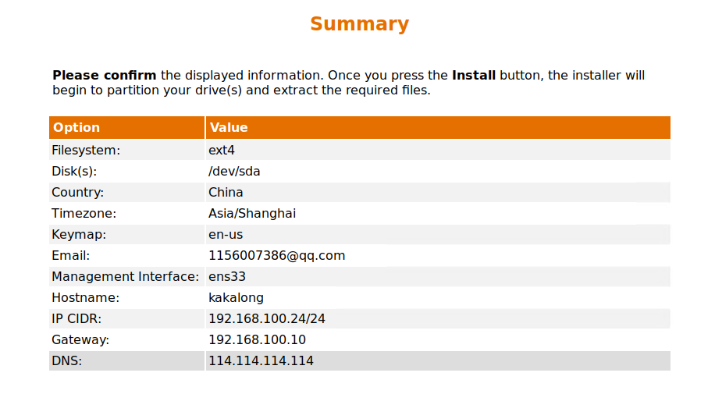The height and width of the screenshot is (394, 715).
Task: Click the Filesystem option label
Action: tap(86, 150)
